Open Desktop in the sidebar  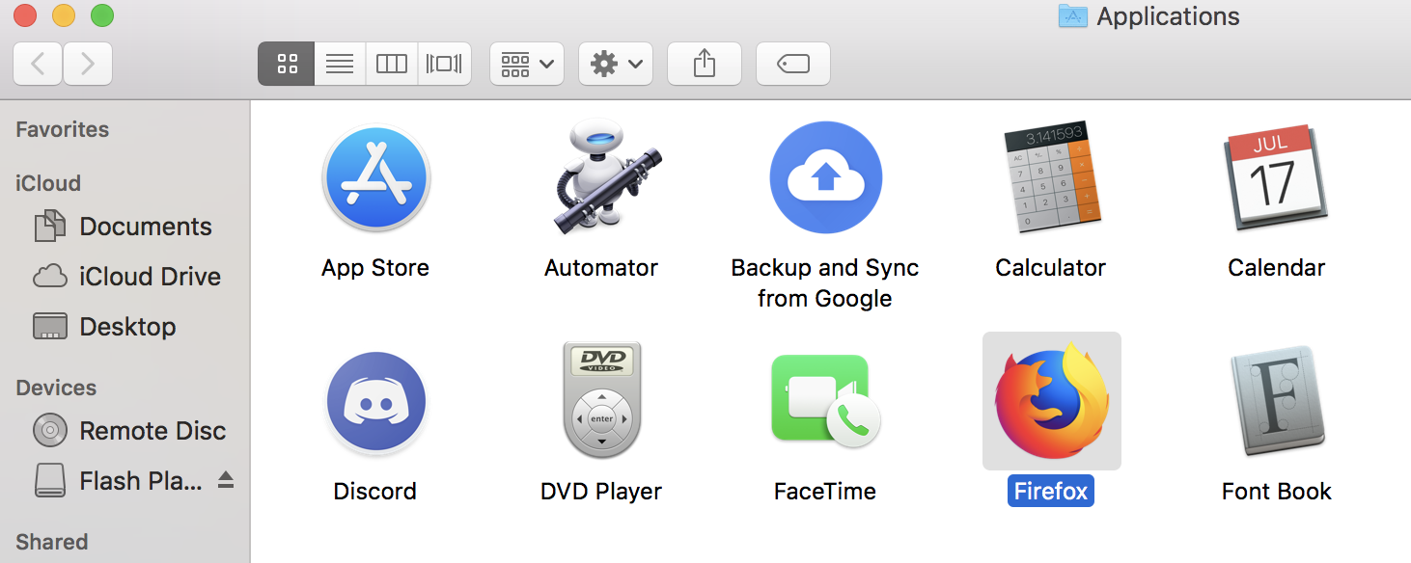104,327
